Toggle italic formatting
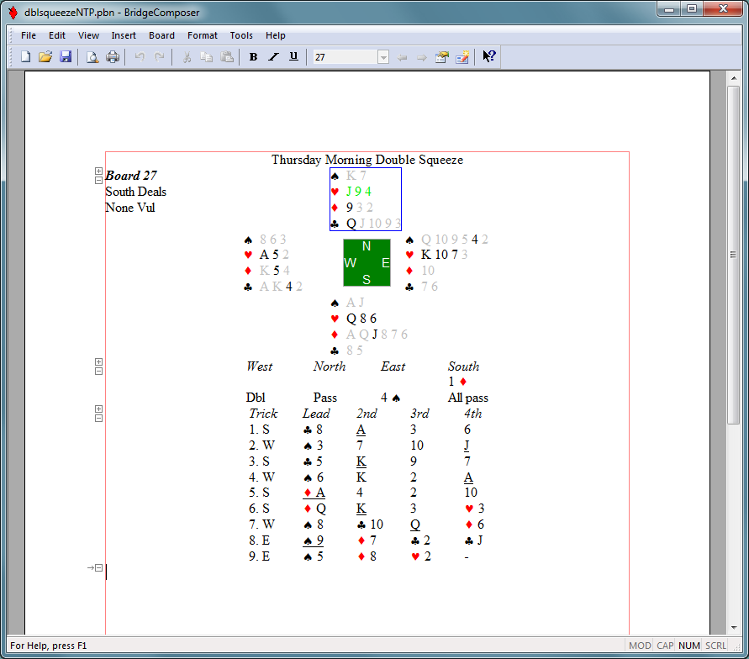This screenshot has width=749, height=659. pos(273,57)
